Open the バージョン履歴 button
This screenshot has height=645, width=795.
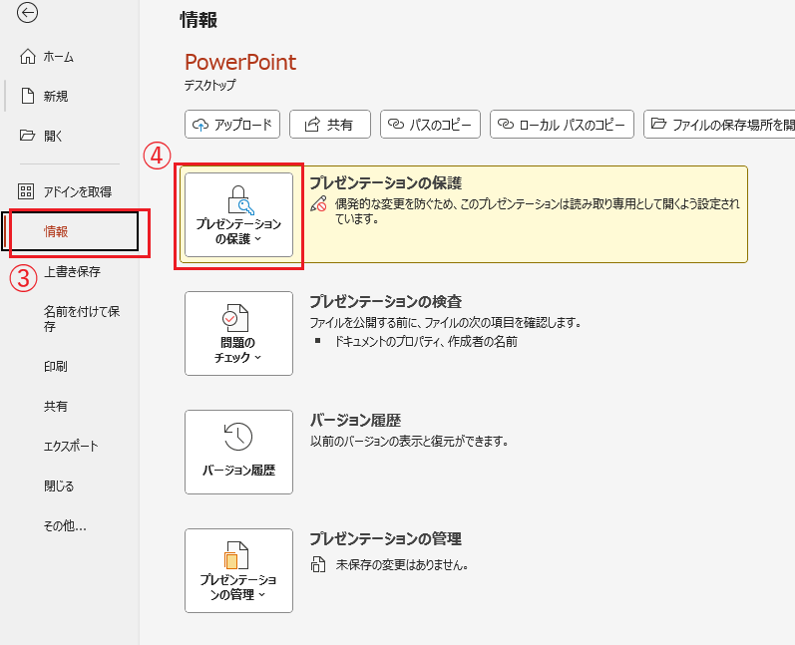[x=238, y=452]
